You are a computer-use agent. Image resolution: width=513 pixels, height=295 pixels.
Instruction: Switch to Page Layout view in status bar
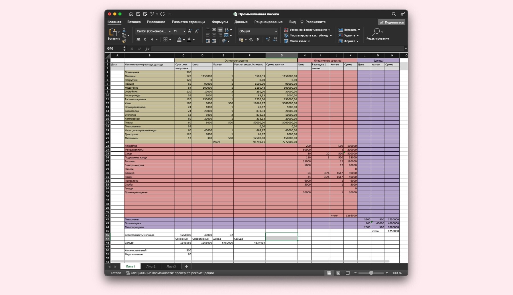tap(338, 273)
